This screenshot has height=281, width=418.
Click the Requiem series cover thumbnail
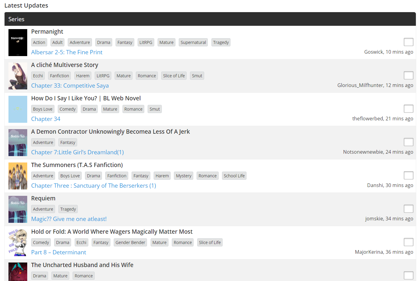[18, 209]
